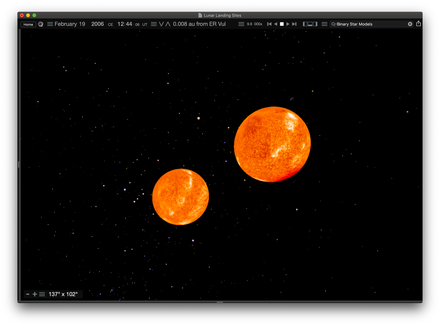Open the viewing location options menu
This screenshot has width=440, height=326.
(x=154, y=24)
